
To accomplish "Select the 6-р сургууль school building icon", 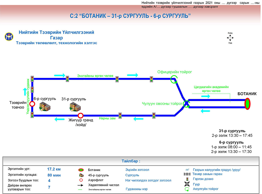I will tap(44, 106).
